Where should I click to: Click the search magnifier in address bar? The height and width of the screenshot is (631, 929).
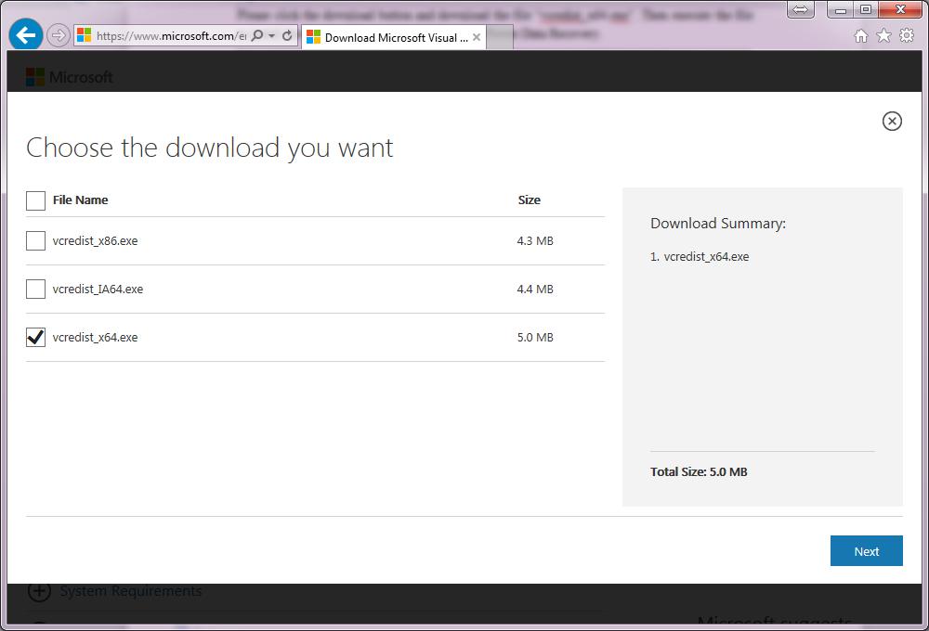pos(257,35)
